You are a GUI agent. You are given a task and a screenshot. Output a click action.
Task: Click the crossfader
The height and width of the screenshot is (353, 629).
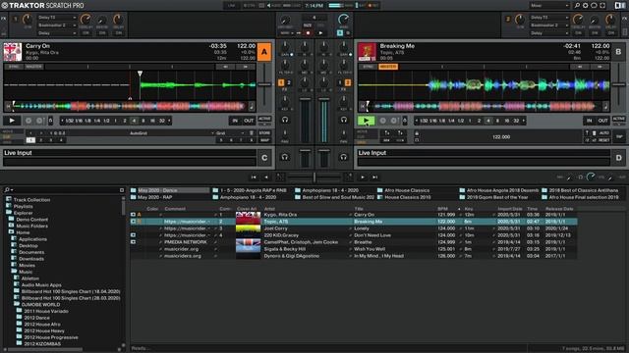coord(314,176)
